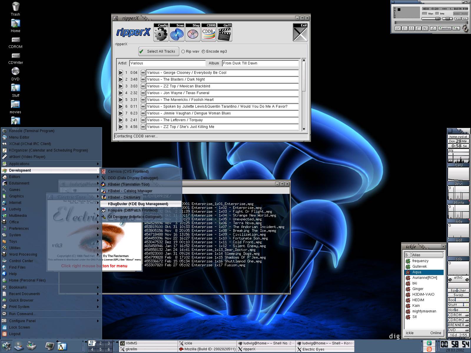The width and height of the screenshot is (471, 353).
Task: Click XMMS pause button
Action: [412, 28]
